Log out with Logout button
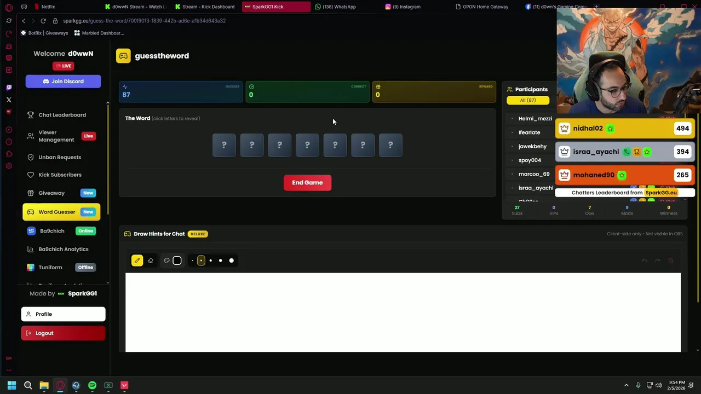 click(63, 333)
